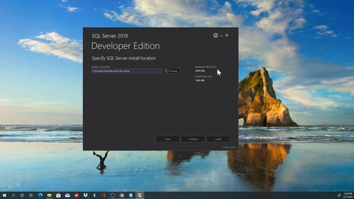This screenshot has height=199, width=354.
Task: Open File Explorer from taskbar
Action: 49,195
